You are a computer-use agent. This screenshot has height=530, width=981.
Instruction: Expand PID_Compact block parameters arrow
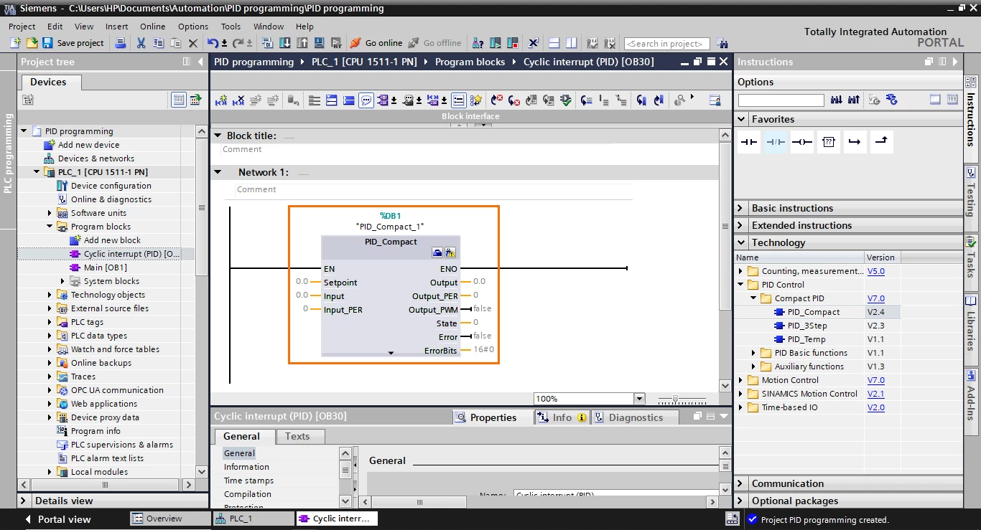tap(391, 353)
